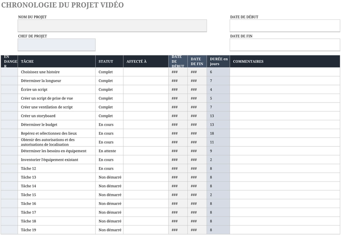Image resolution: width=341 pixels, height=235 pixels.
Task: Click duration 11 for Obtenir des autorisations
Action: (218, 142)
